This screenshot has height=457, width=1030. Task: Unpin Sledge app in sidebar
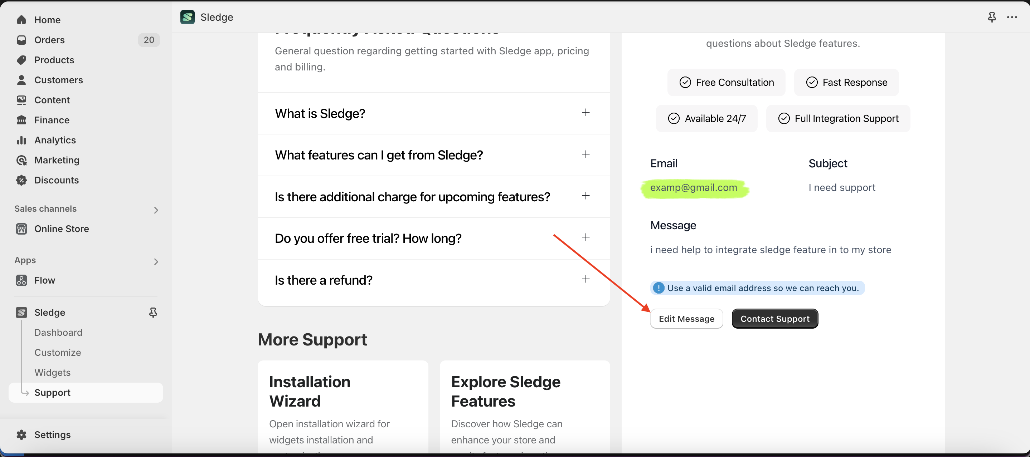coord(153,313)
